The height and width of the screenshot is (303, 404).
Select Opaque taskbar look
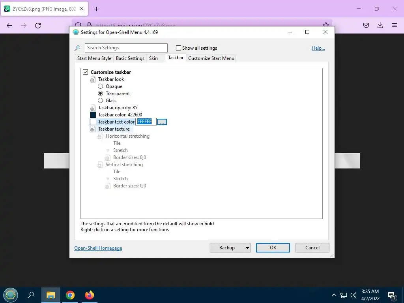[x=101, y=86]
